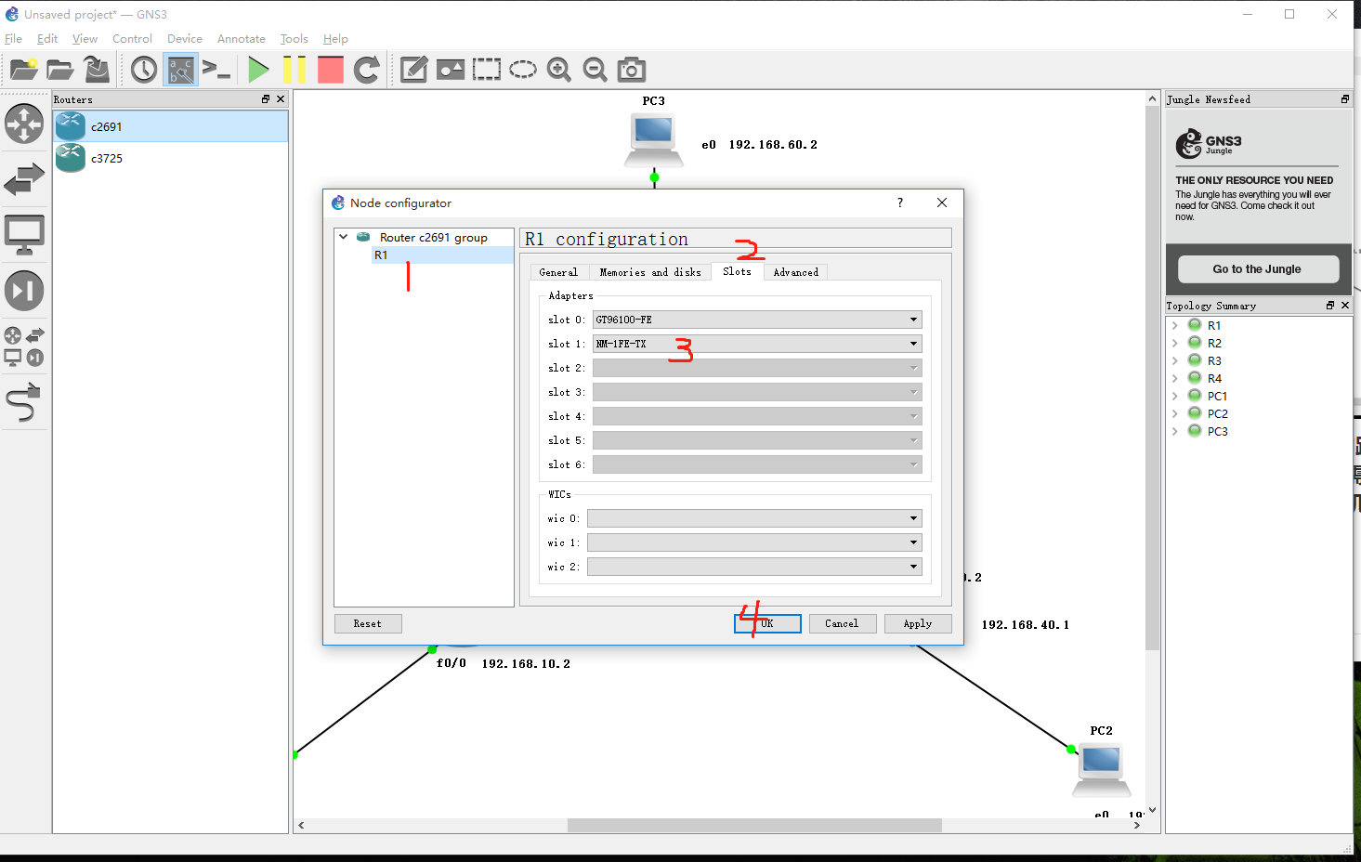1361x862 pixels.
Task: Browse routers in the device sidebar
Action: point(24,124)
